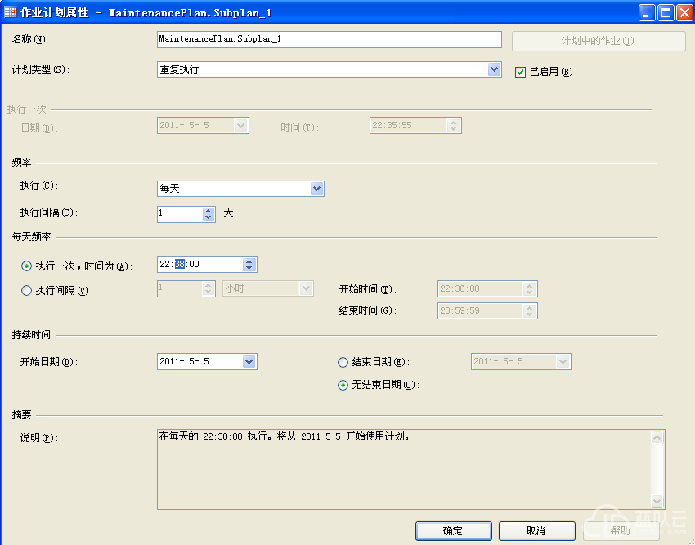Open the 开始日期 date picker dropdown
695x545 pixels.
(249, 362)
